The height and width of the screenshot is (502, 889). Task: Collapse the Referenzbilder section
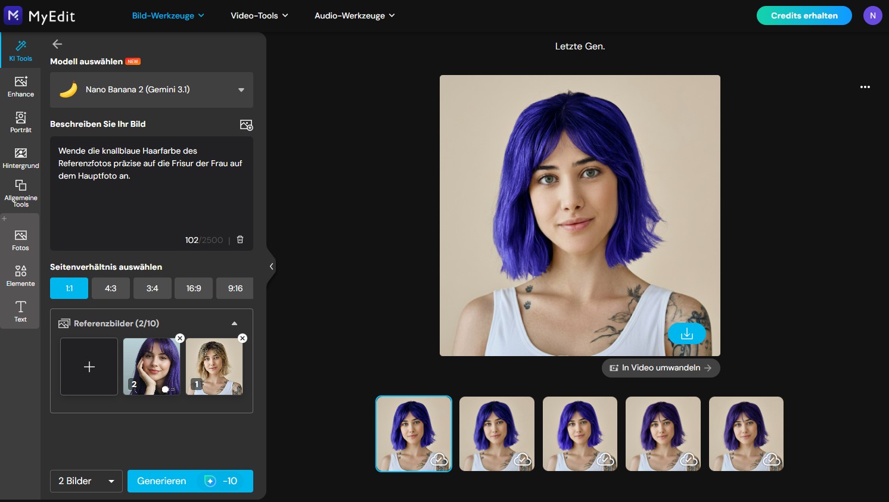234,323
